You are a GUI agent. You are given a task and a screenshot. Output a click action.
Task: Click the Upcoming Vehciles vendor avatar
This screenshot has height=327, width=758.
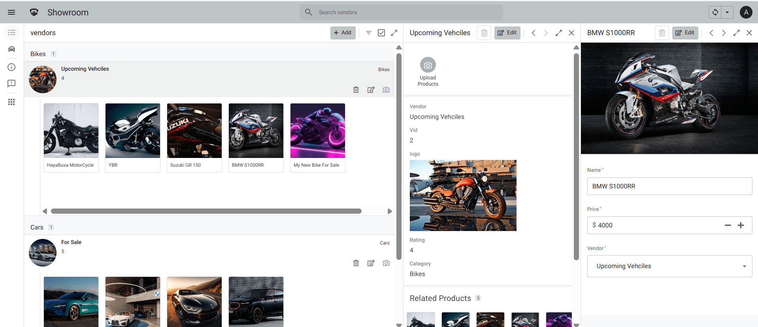43,79
